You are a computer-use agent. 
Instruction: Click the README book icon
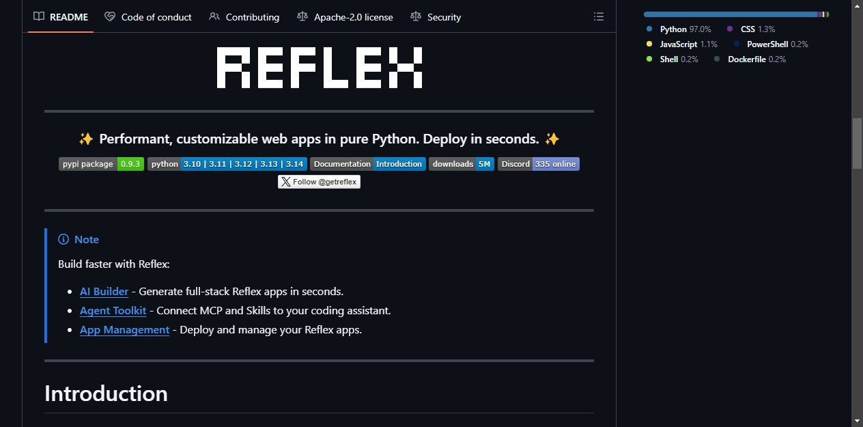(x=40, y=17)
